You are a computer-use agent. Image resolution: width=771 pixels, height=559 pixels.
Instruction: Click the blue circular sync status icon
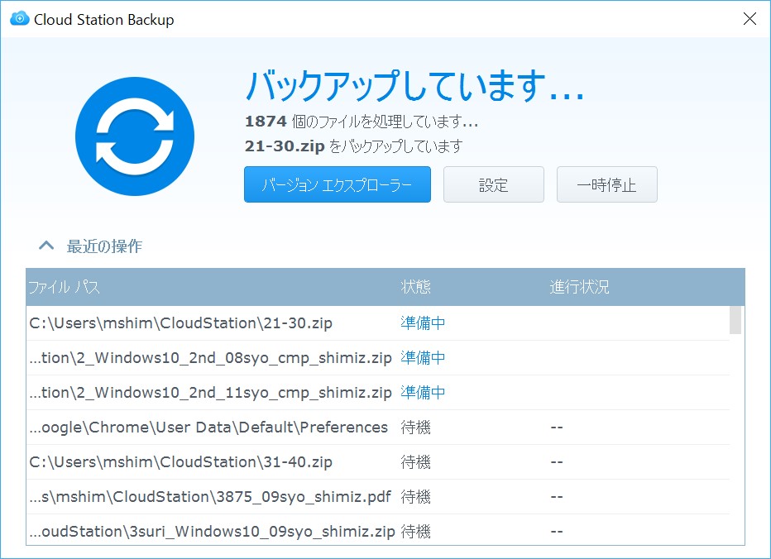[134, 135]
